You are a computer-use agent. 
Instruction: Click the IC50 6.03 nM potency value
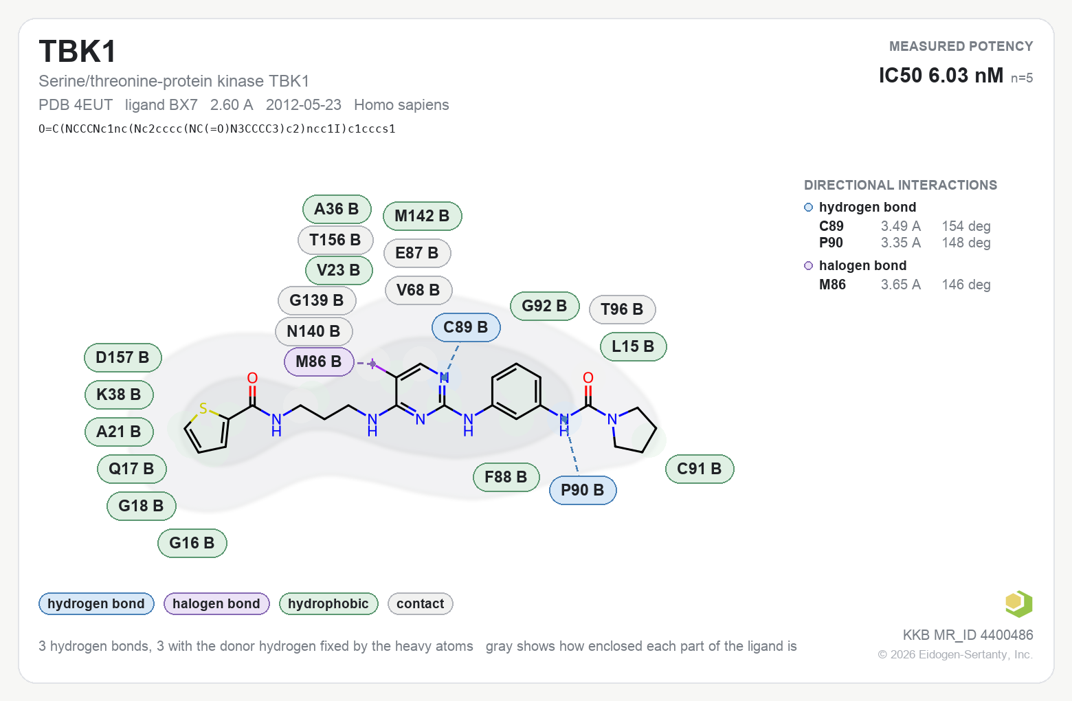(941, 75)
